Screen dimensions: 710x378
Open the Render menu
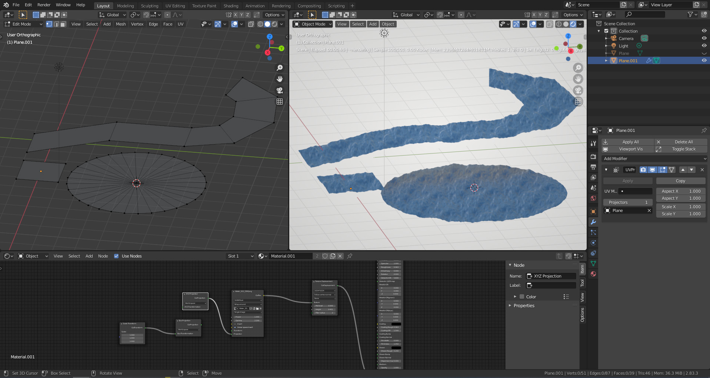coord(44,5)
